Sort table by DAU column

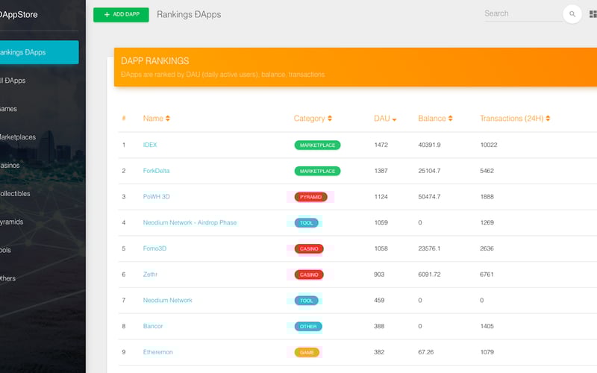[385, 119]
